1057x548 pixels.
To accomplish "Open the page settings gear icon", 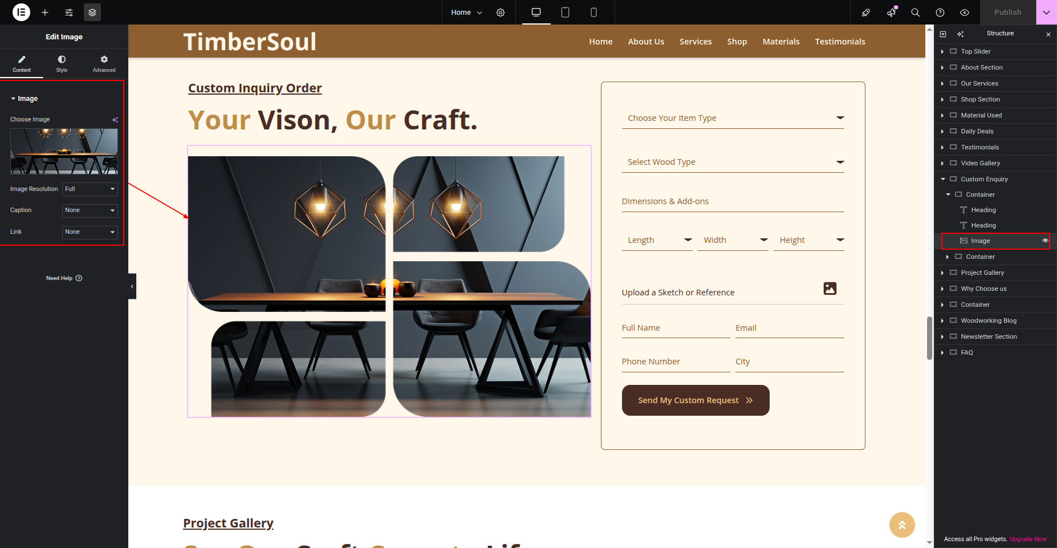I will 501,13.
